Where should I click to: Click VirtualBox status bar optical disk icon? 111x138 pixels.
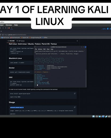pyautogui.click(x=97, y=117)
